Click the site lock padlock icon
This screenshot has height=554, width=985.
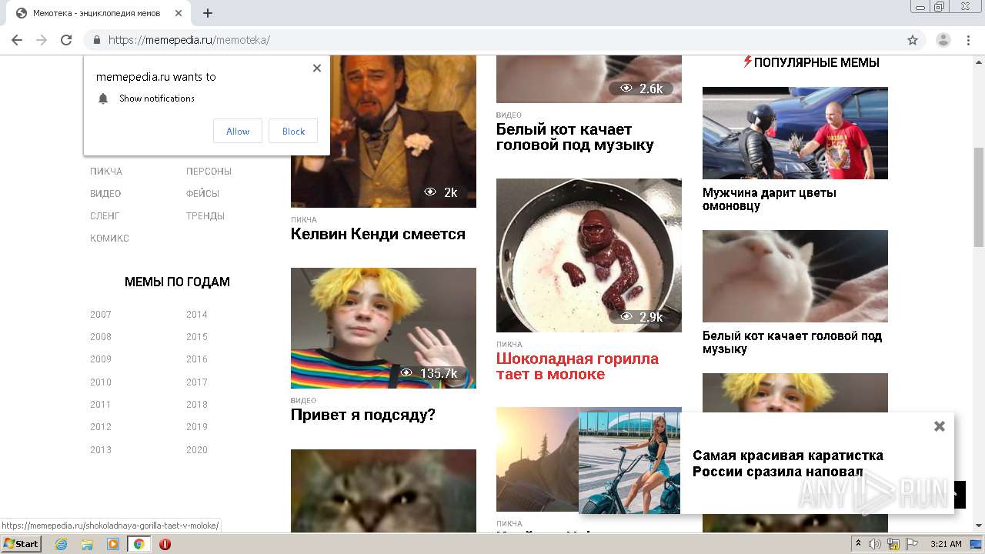point(97,40)
